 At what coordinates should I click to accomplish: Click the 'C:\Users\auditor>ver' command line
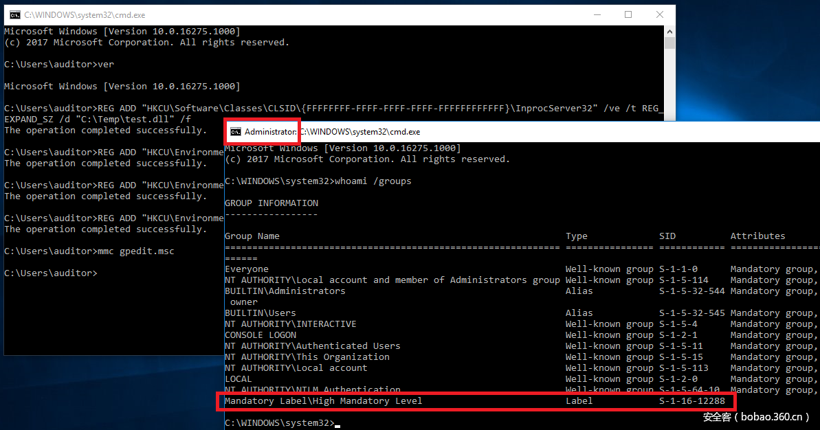click(x=59, y=65)
